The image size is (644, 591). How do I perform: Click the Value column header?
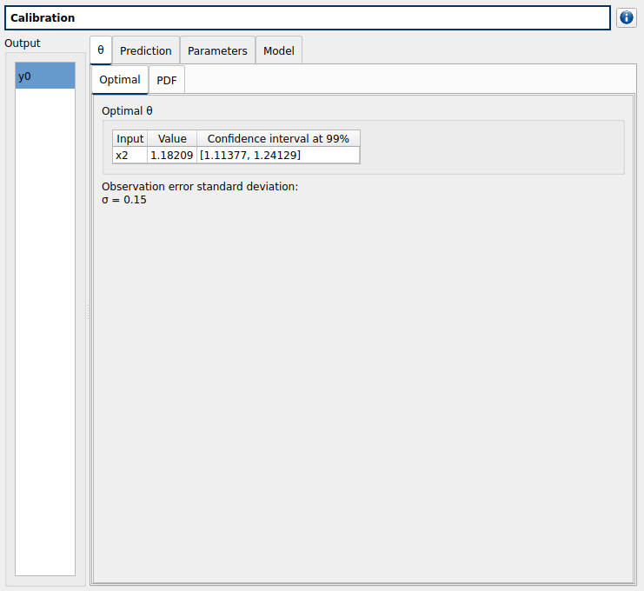pos(172,139)
